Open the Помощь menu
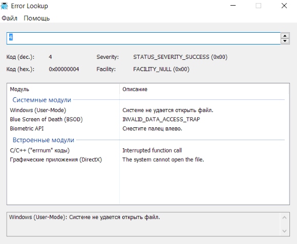This screenshot has width=297, height=244. click(36, 18)
